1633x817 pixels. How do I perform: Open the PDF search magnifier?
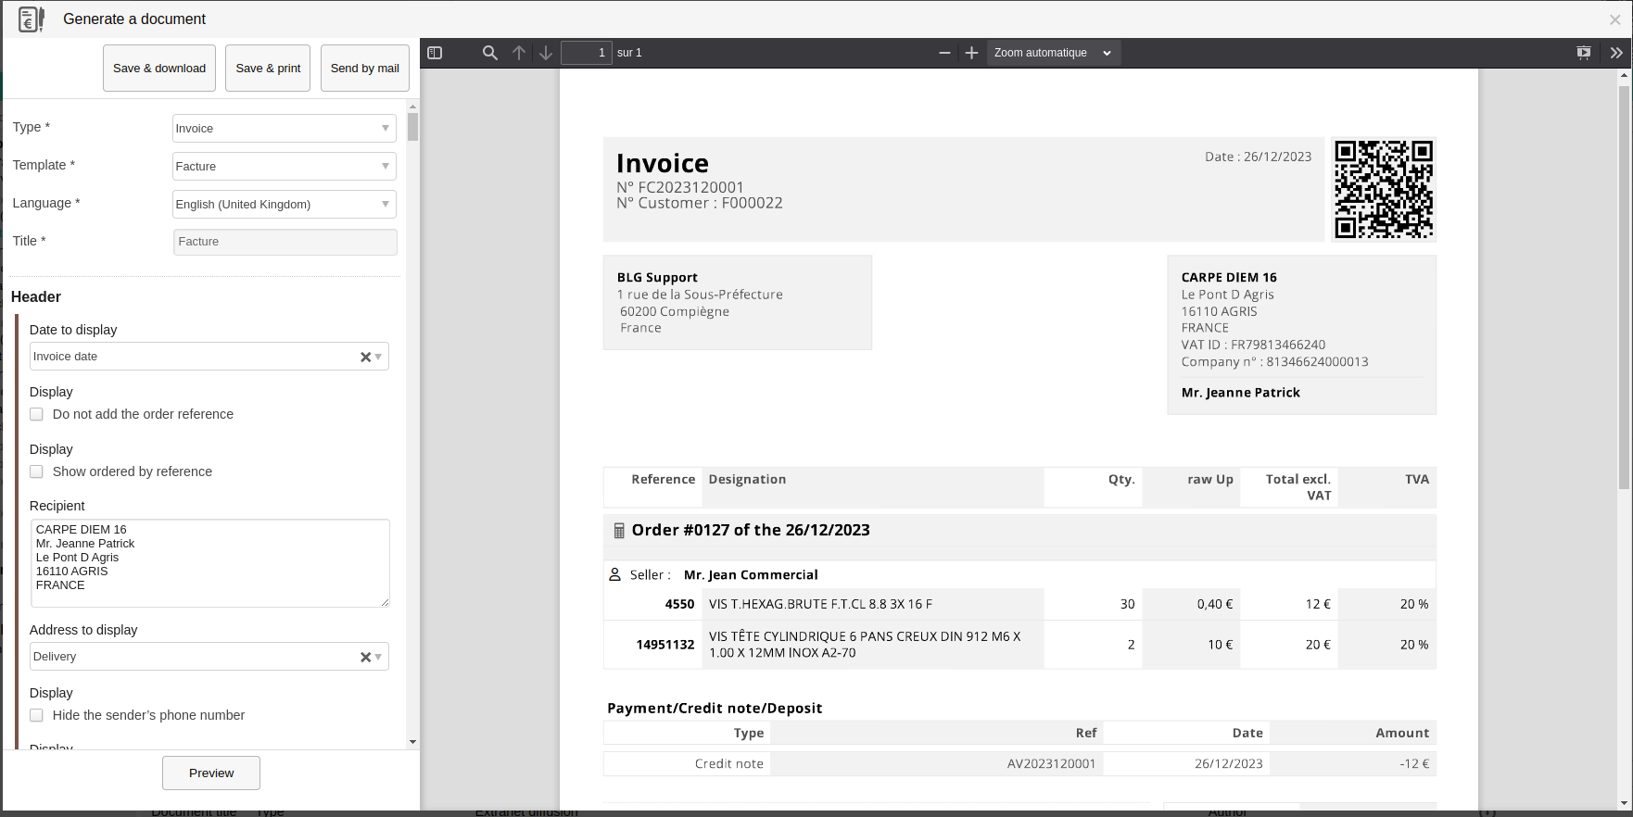click(x=490, y=53)
